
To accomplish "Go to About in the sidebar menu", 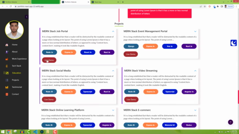I will pyautogui.click(x=15, y=52).
